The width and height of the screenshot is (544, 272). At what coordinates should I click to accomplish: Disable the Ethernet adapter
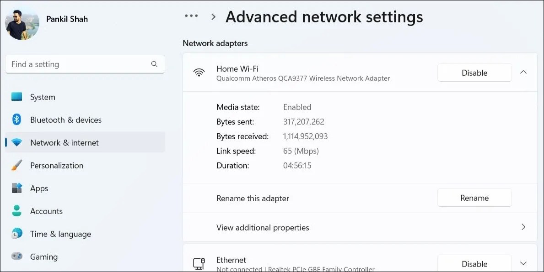pos(474,263)
